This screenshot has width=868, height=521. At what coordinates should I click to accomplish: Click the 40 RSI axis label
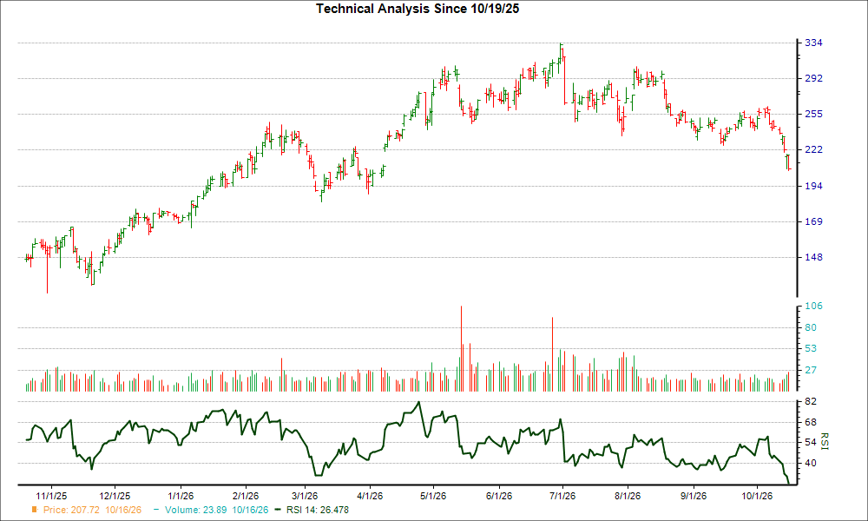(x=811, y=464)
